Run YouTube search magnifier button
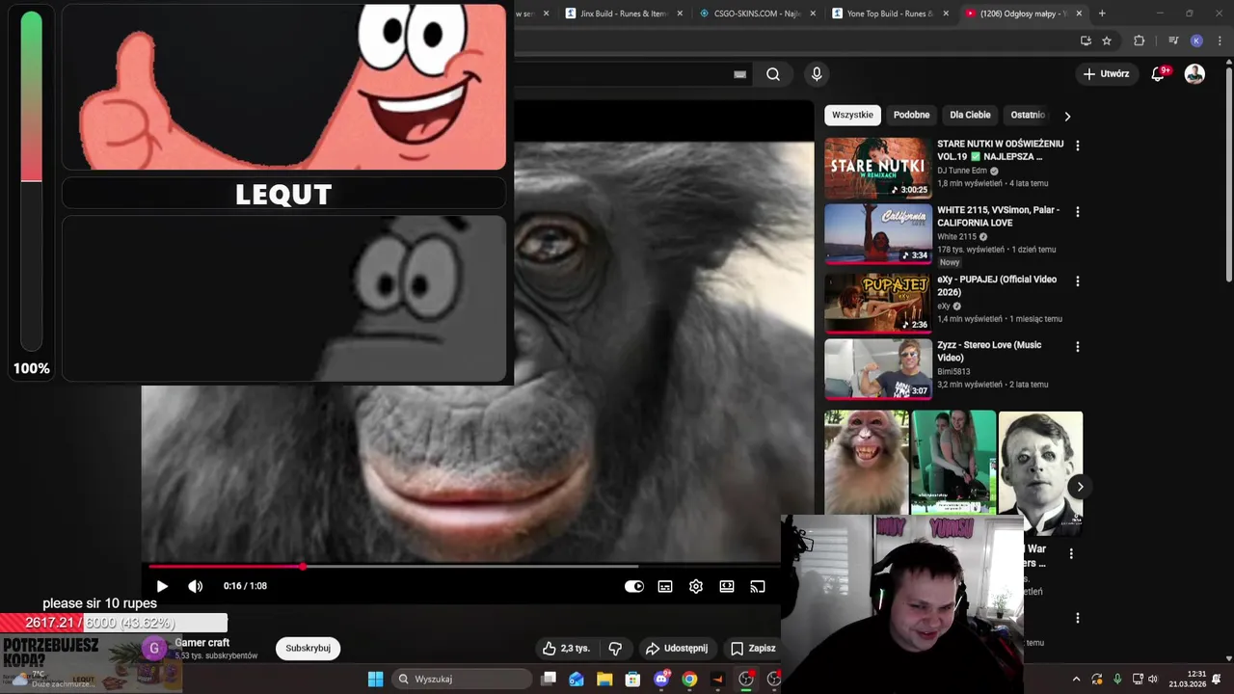The width and height of the screenshot is (1234, 694). (773, 74)
